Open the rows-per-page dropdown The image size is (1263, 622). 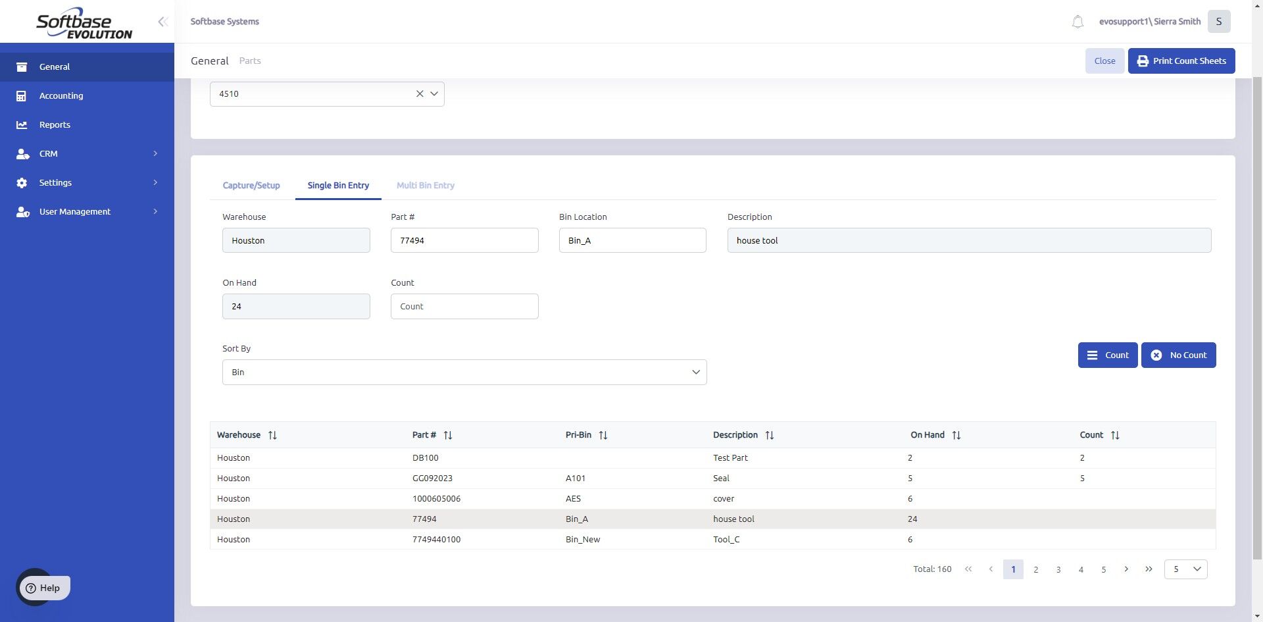(1185, 569)
